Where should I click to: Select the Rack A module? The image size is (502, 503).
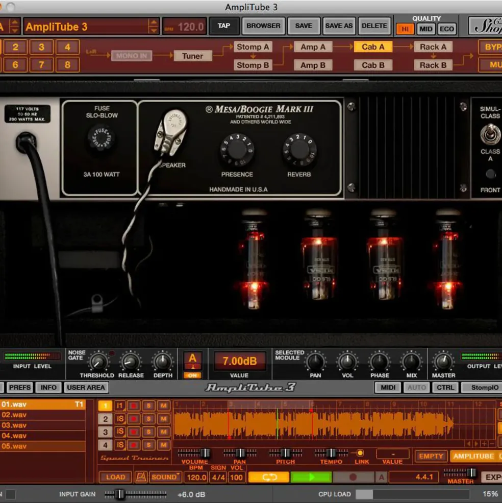[433, 47]
